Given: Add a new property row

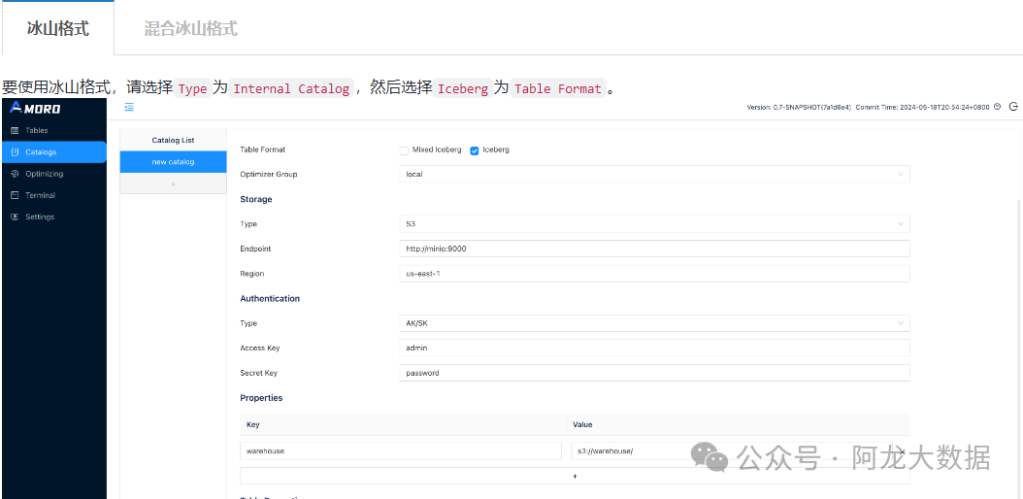Looking at the screenshot, I should (x=575, y=476).
